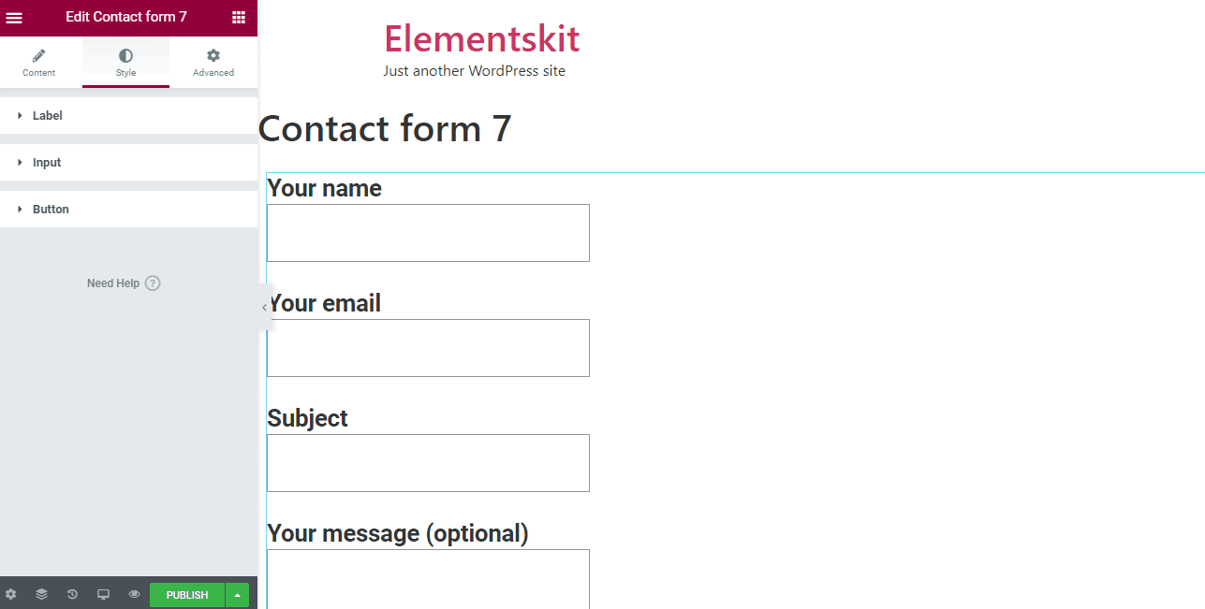Screen dimensions: 1205x609
Task: Preview changes with the eye icon
Action: (x=135, y=594)
